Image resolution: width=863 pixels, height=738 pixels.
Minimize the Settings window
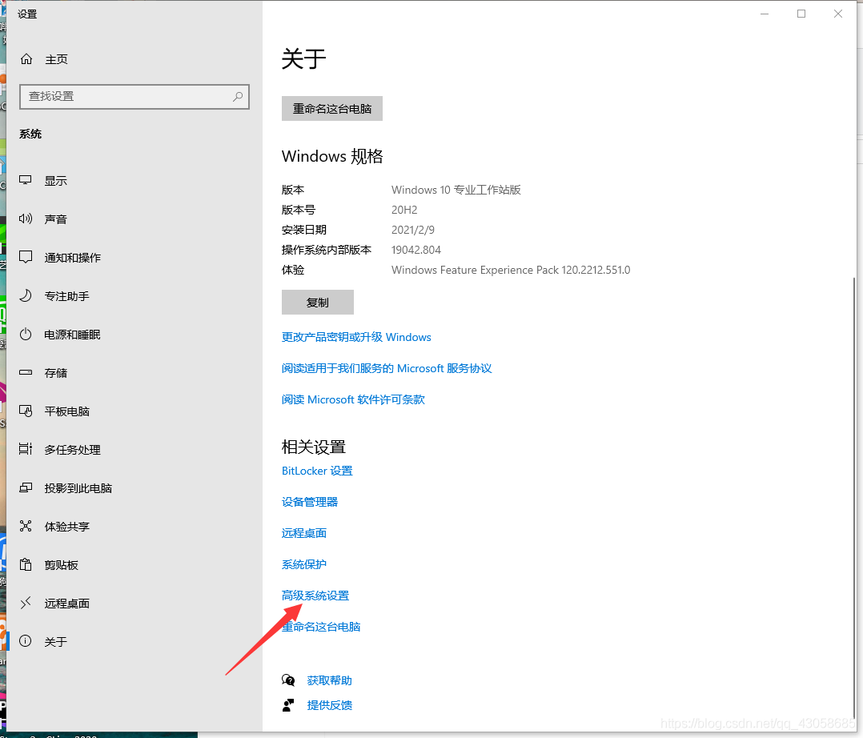pos(765,14)
